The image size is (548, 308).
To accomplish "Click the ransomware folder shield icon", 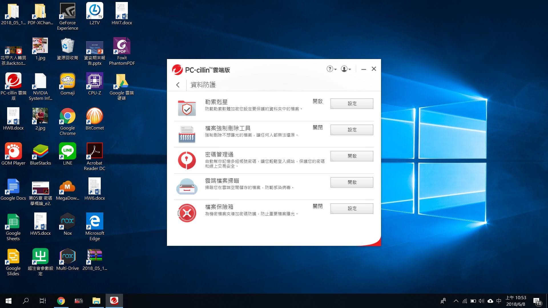I will pos(187,108).
